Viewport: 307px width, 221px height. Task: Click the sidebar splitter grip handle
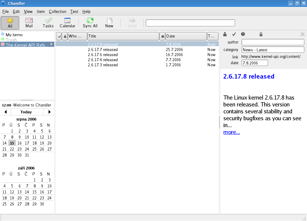point(27,100)
